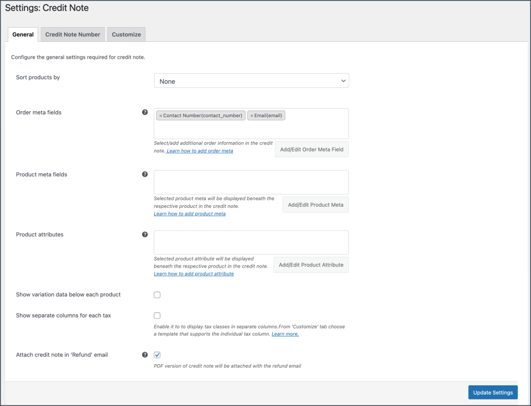Click Add/Edit Order Meta Field button
The image size is (531, 406).
point(311,149)
